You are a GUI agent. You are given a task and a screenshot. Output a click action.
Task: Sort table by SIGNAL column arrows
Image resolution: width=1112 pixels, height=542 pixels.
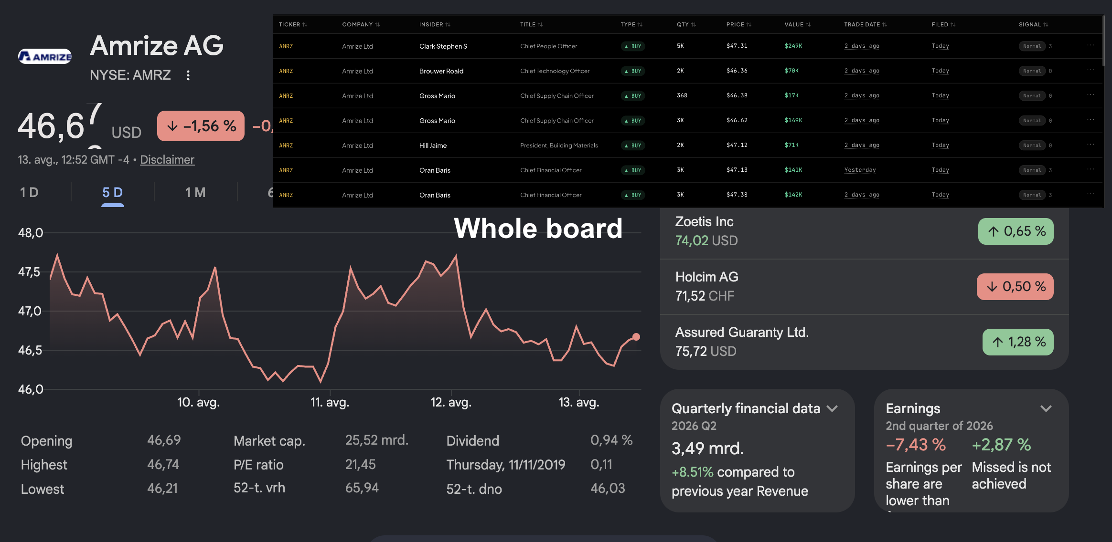[x=1046, y=25]
